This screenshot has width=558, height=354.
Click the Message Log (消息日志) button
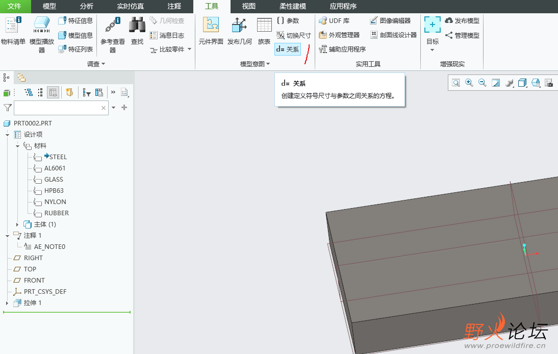coord(167,35)
